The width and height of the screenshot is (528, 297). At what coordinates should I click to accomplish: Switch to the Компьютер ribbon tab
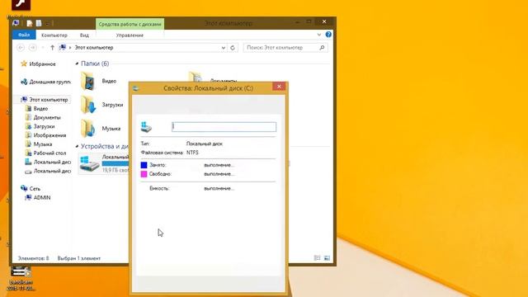(54, 35)
